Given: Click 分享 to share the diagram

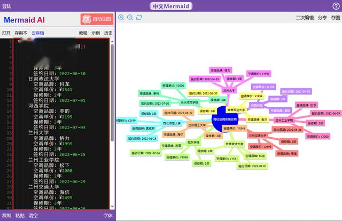Looking at the screenshot, I should pyautogui.click(x=322, y=18).
